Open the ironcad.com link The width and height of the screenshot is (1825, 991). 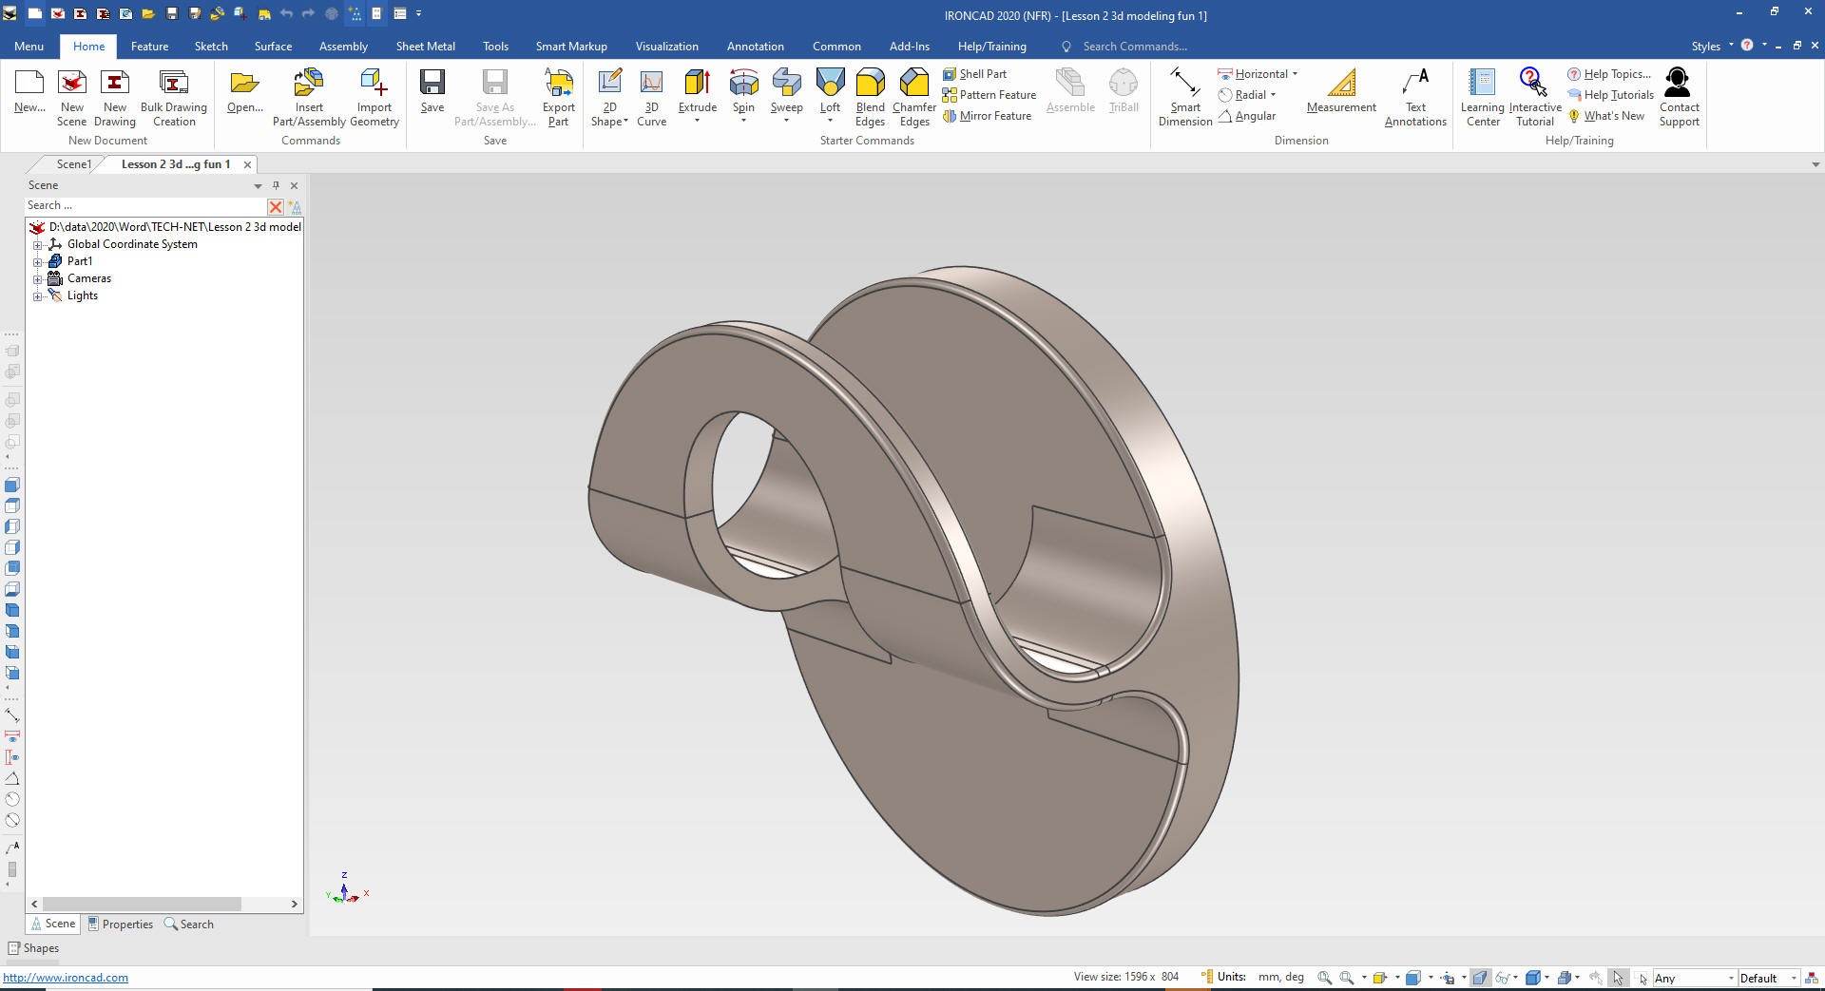click(66, 978)
